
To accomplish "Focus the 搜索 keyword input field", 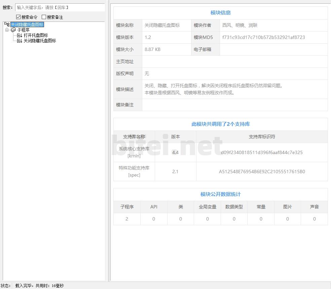I will tap(60, 7).
